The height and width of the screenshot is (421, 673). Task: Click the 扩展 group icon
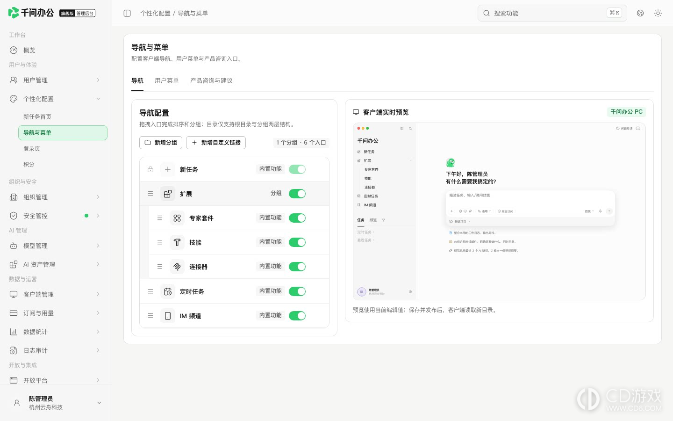pos(168,194)
